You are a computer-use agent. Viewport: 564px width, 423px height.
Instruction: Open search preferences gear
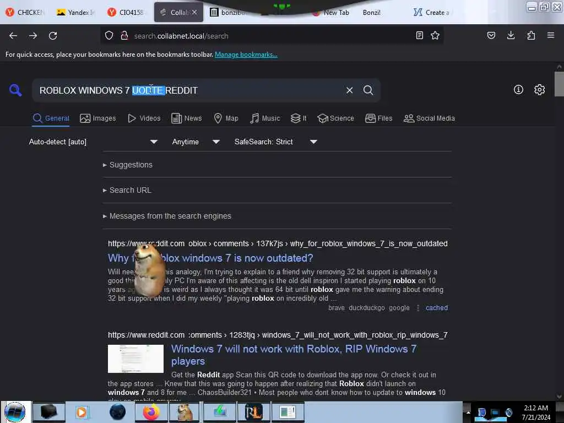coord(540,90)
